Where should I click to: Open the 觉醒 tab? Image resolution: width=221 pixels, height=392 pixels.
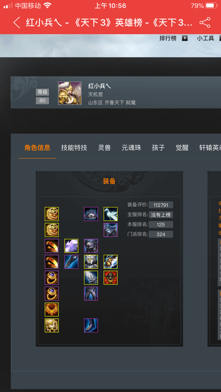pyautogui.click(x=182, y=148)
